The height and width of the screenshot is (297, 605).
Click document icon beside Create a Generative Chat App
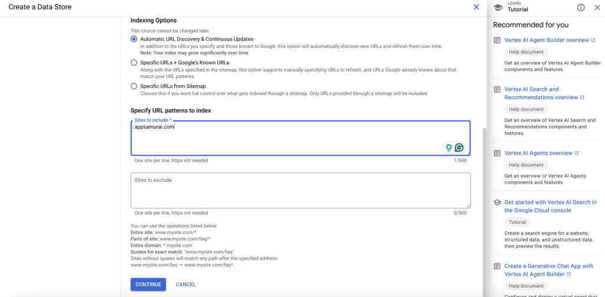tap(497, 266)
